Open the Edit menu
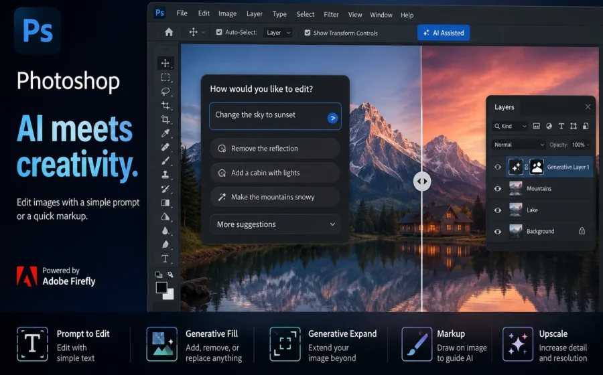The height and width of the screenshot is (375, 603). tap(204, 13)
